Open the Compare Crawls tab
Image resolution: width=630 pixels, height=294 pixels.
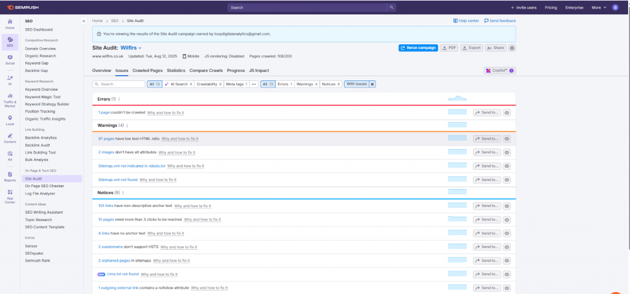[206, 71]
